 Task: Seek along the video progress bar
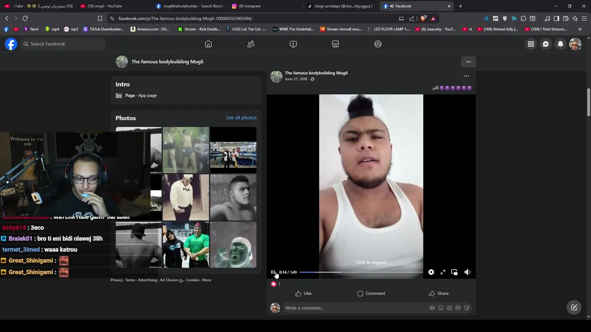point(361,272)
